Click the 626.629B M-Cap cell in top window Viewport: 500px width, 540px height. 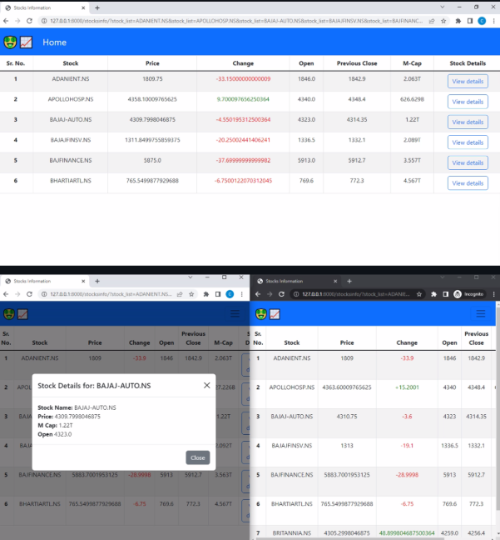click(x=412, y=99)
